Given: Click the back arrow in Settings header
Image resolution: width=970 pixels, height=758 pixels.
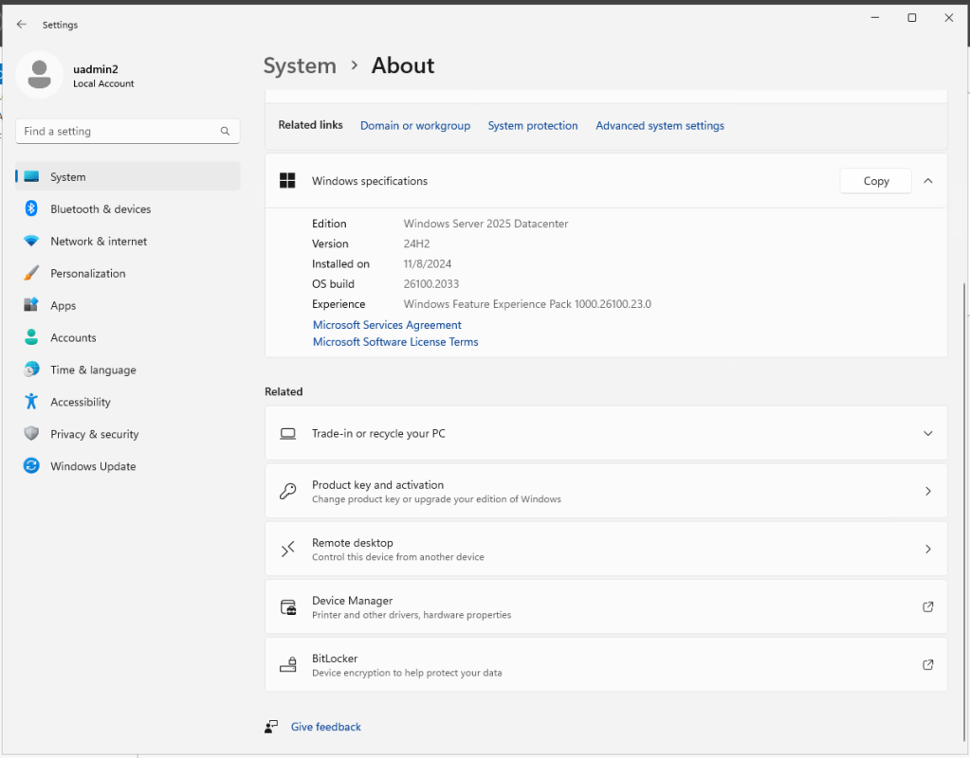Looking at the screenshot, I should click(x=22, y=25).
